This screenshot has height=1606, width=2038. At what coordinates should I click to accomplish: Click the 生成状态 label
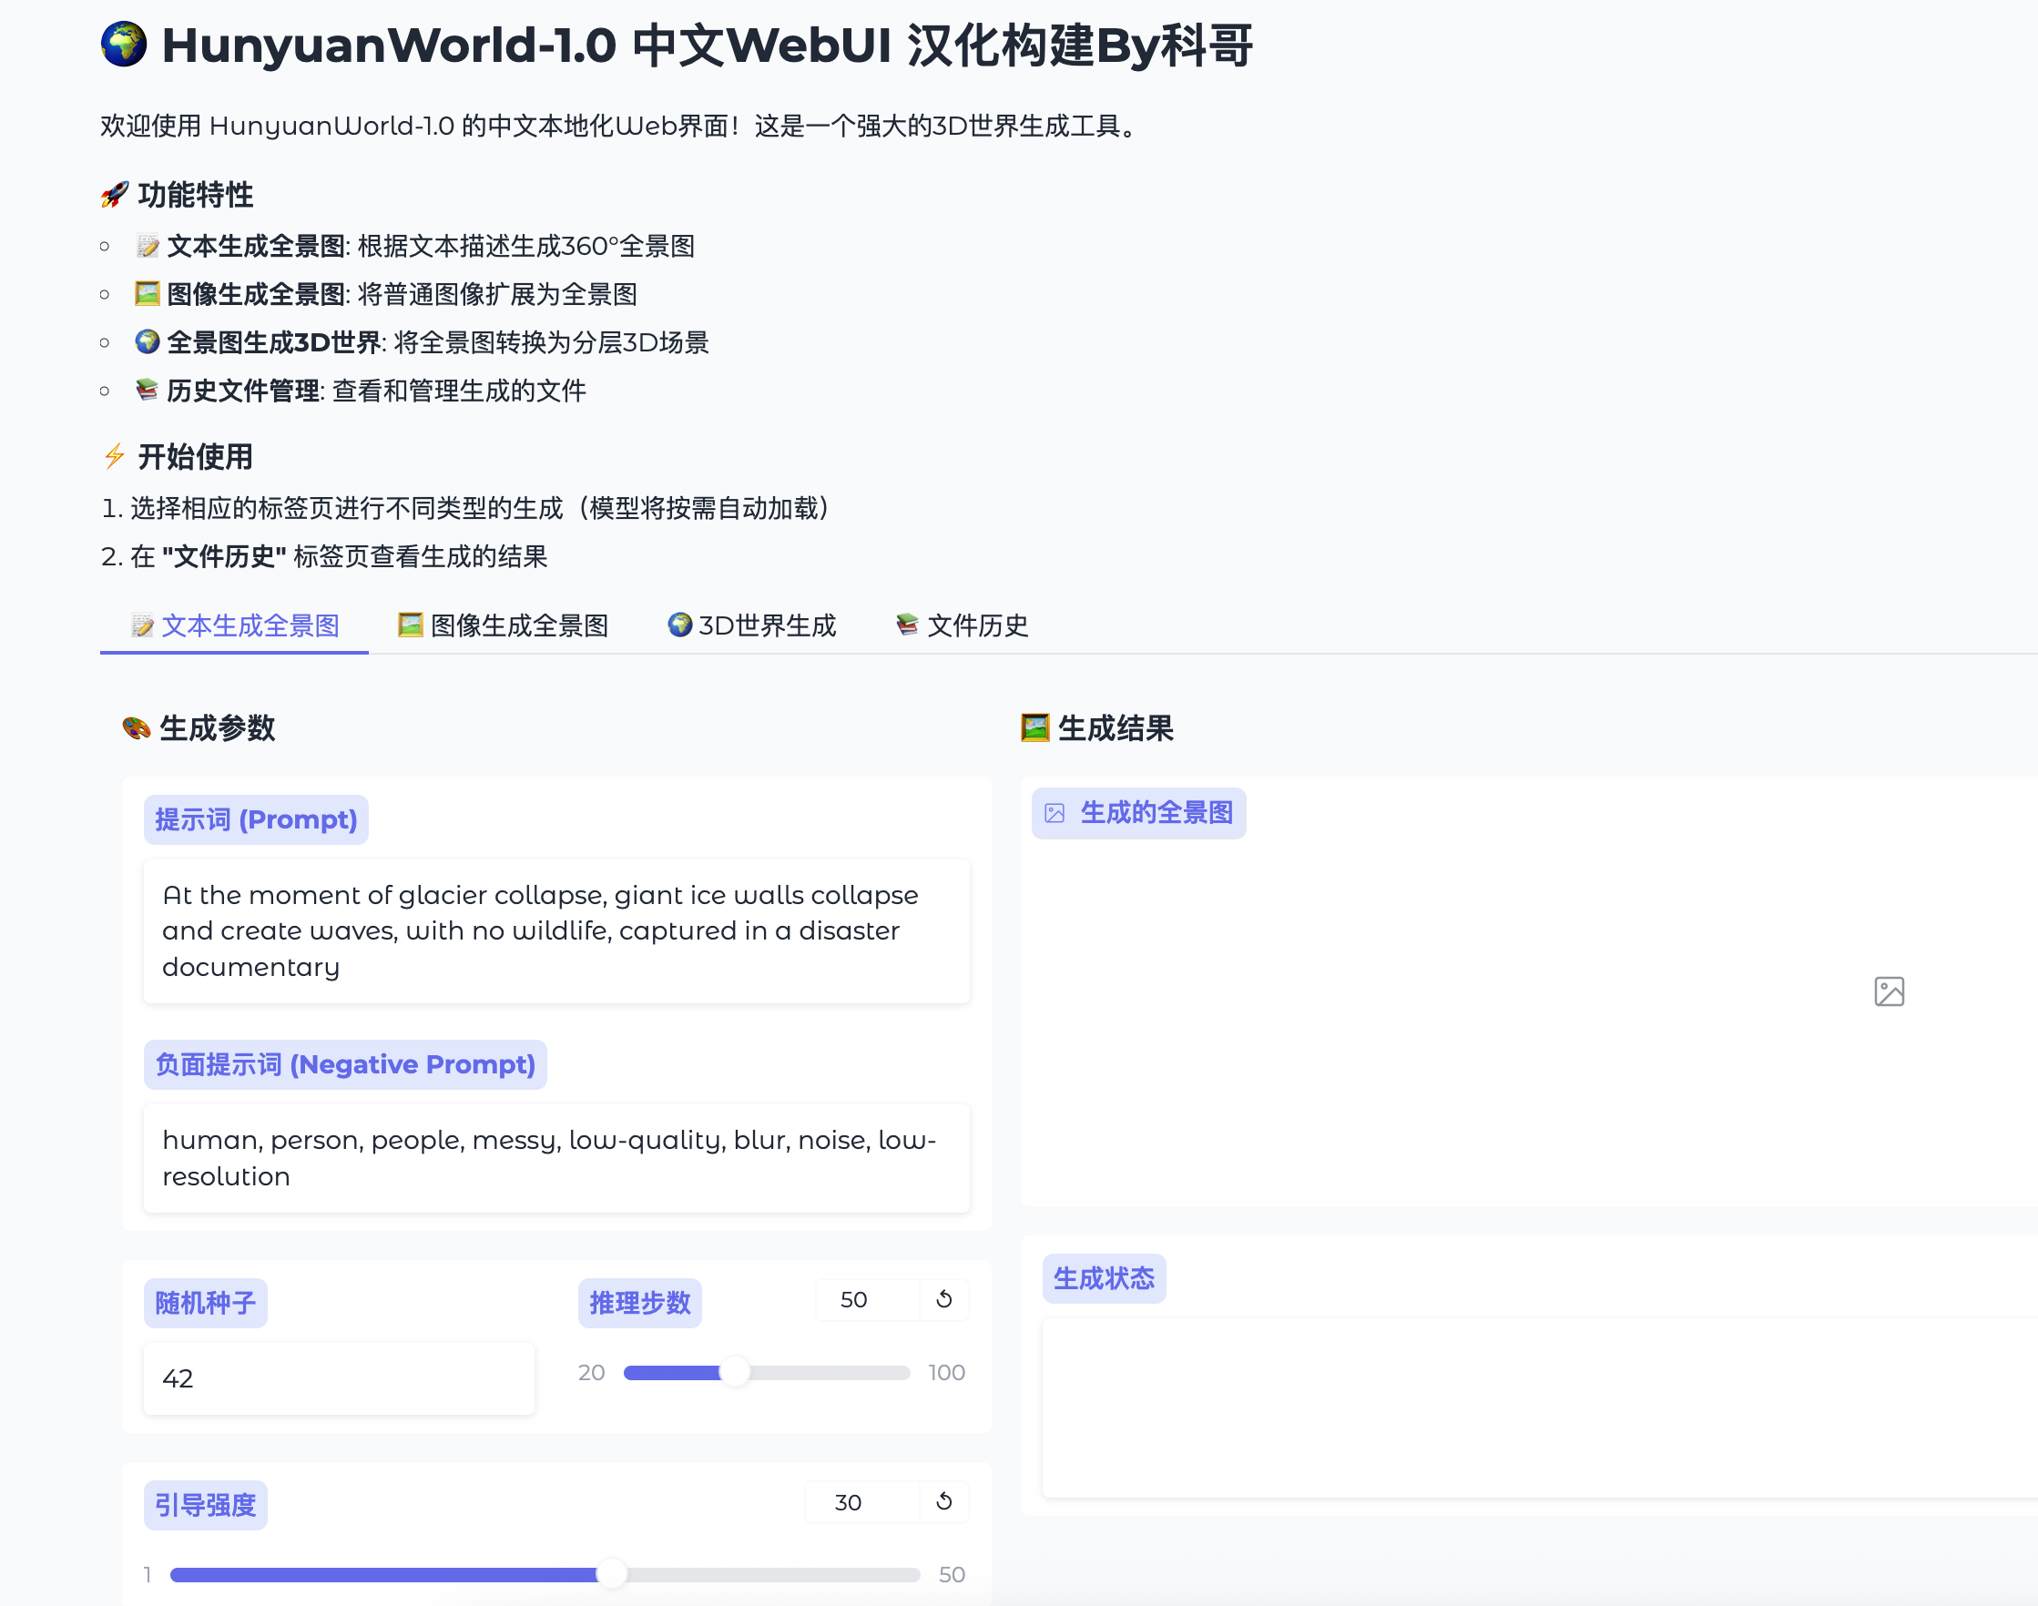click(1104, 1279)
